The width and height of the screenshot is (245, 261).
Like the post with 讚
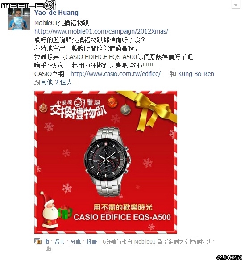pyautogui.click(x=46, y=242)
